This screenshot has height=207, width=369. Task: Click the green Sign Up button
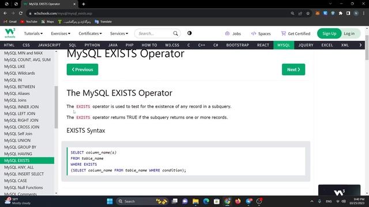click(x=329, y=33)
